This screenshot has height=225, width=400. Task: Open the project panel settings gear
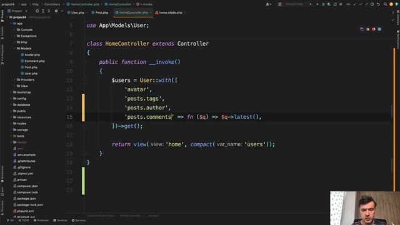(x=56, y=11)
